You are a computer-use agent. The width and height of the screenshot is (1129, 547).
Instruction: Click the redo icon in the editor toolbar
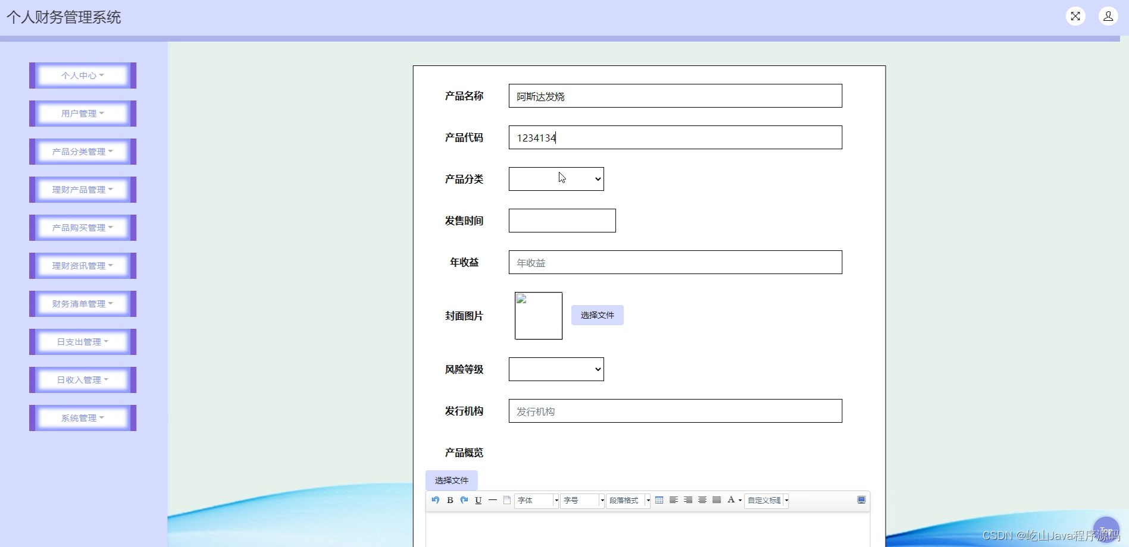click(x=464, y=500)
